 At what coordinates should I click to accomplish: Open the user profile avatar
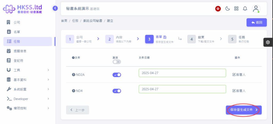click(256, 9)
